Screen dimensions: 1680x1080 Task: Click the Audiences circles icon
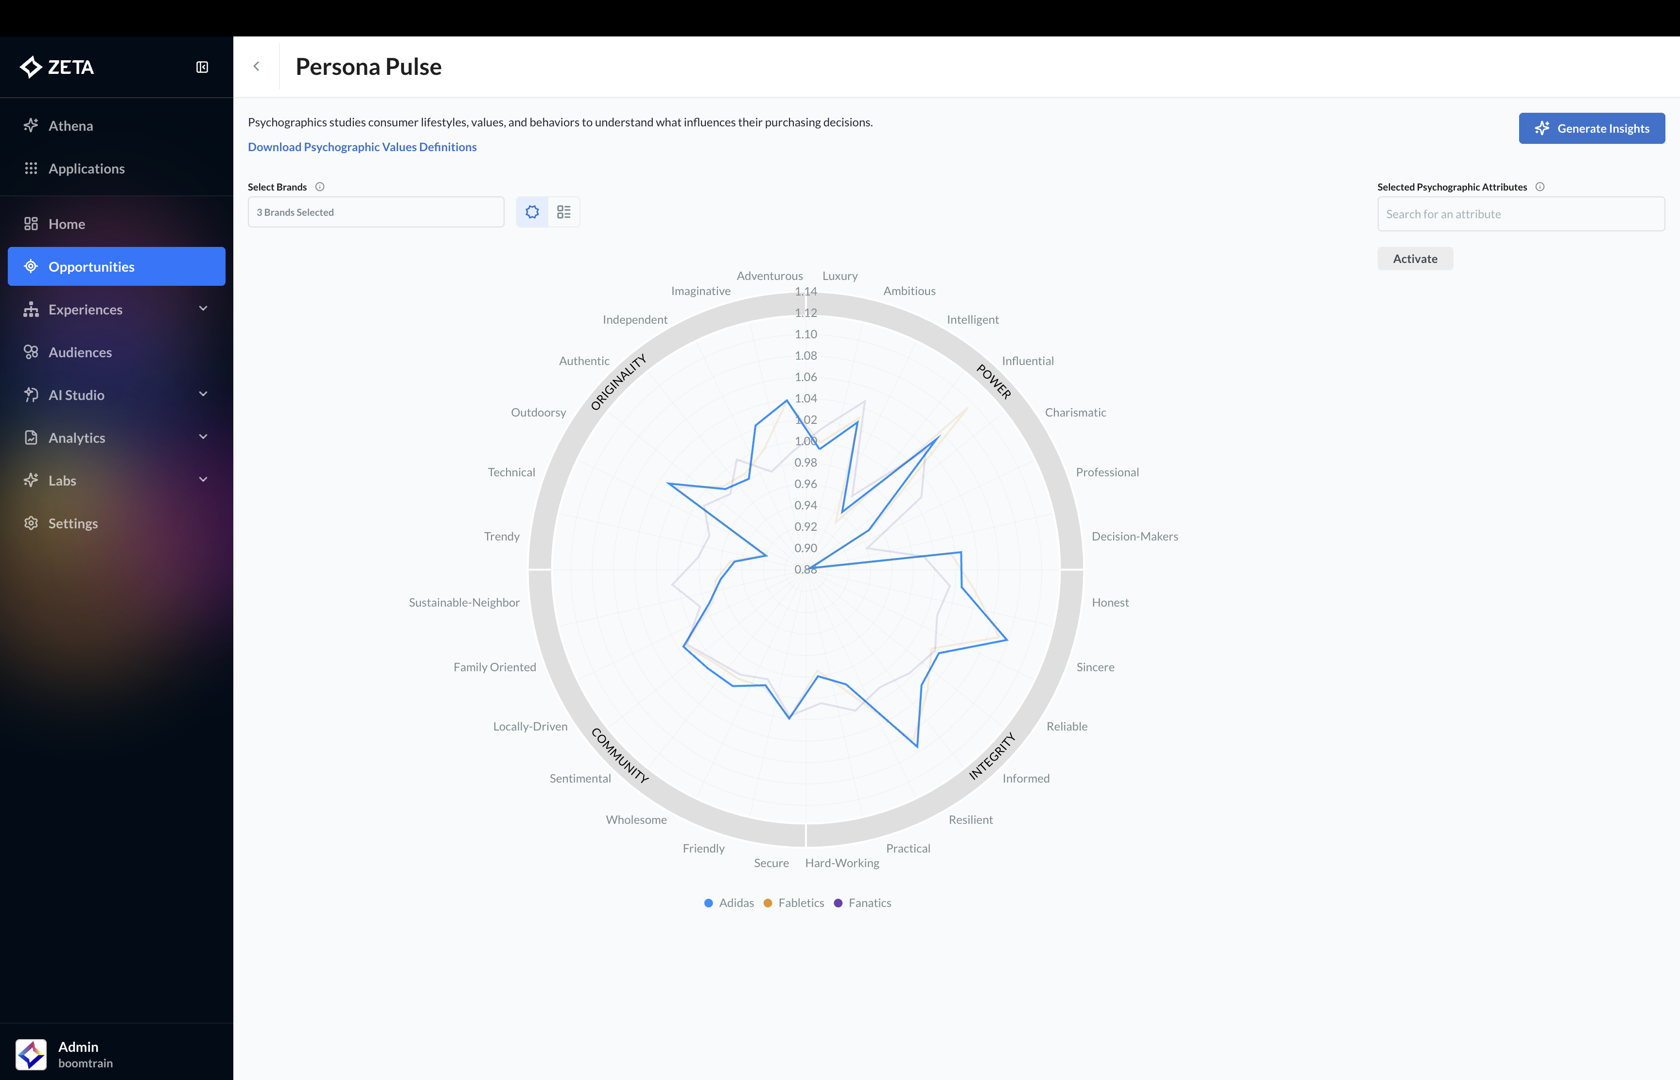(x=31, y=352)
